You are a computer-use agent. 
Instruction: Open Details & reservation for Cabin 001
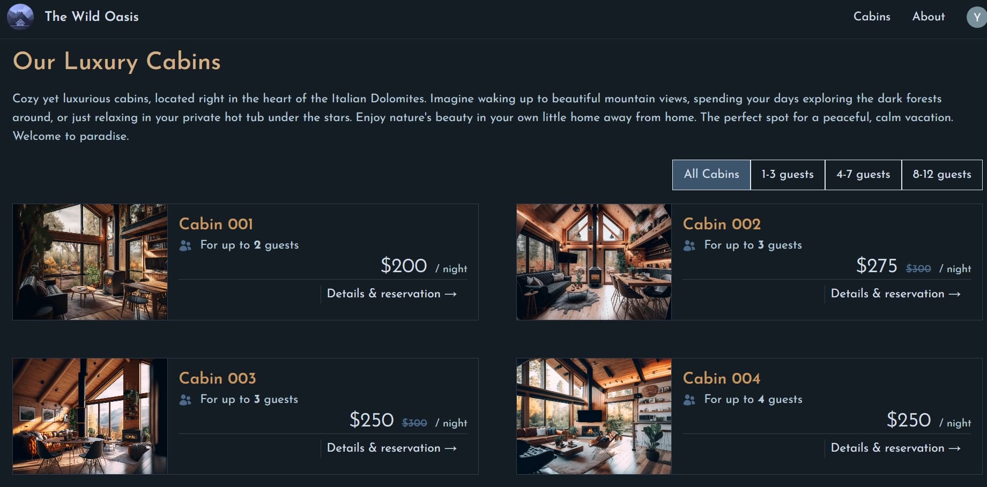[391, 294]
